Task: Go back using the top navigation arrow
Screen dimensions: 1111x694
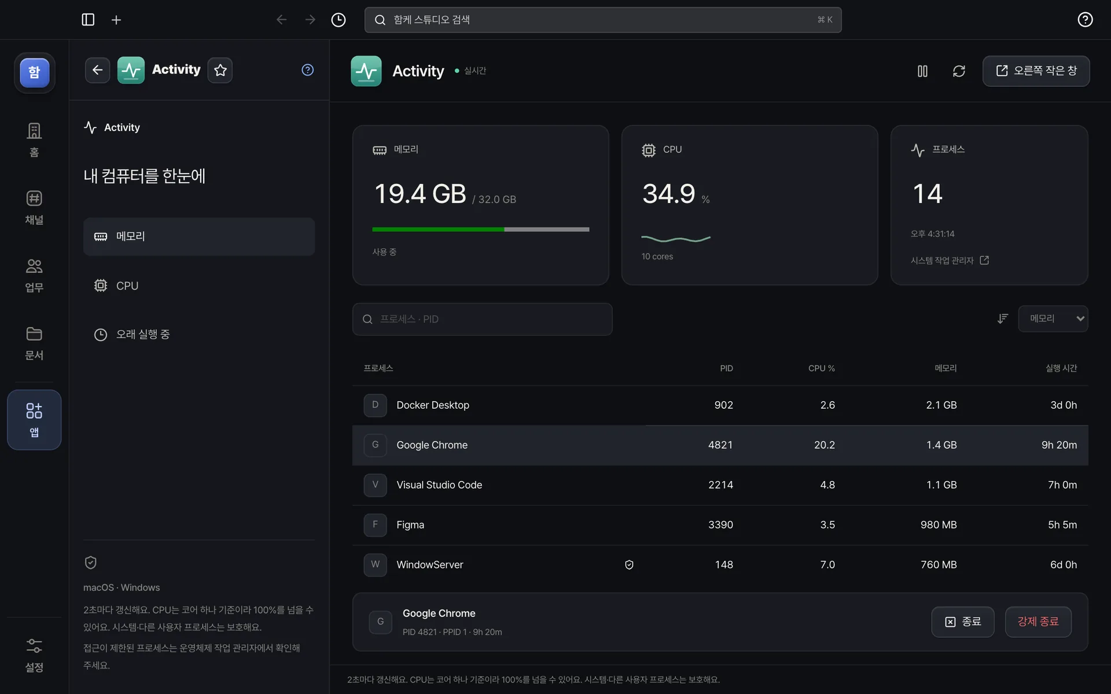Action: [x=282, y=20]
